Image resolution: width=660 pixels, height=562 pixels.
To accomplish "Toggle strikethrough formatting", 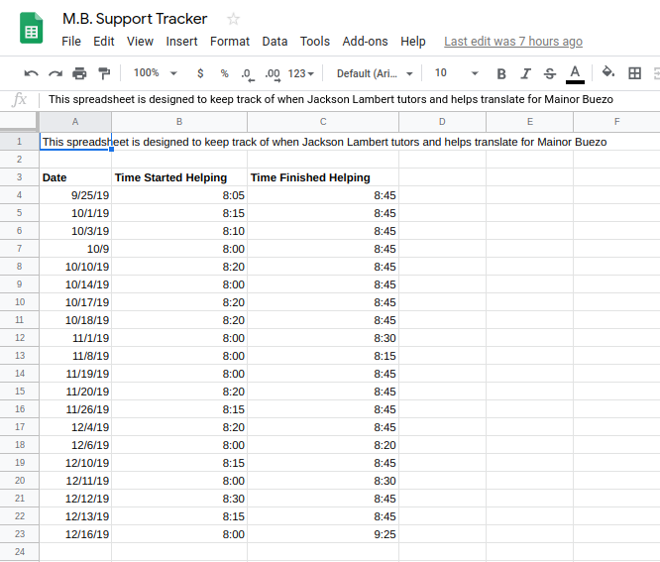I will pyautogui.click(x=550, y=74).
